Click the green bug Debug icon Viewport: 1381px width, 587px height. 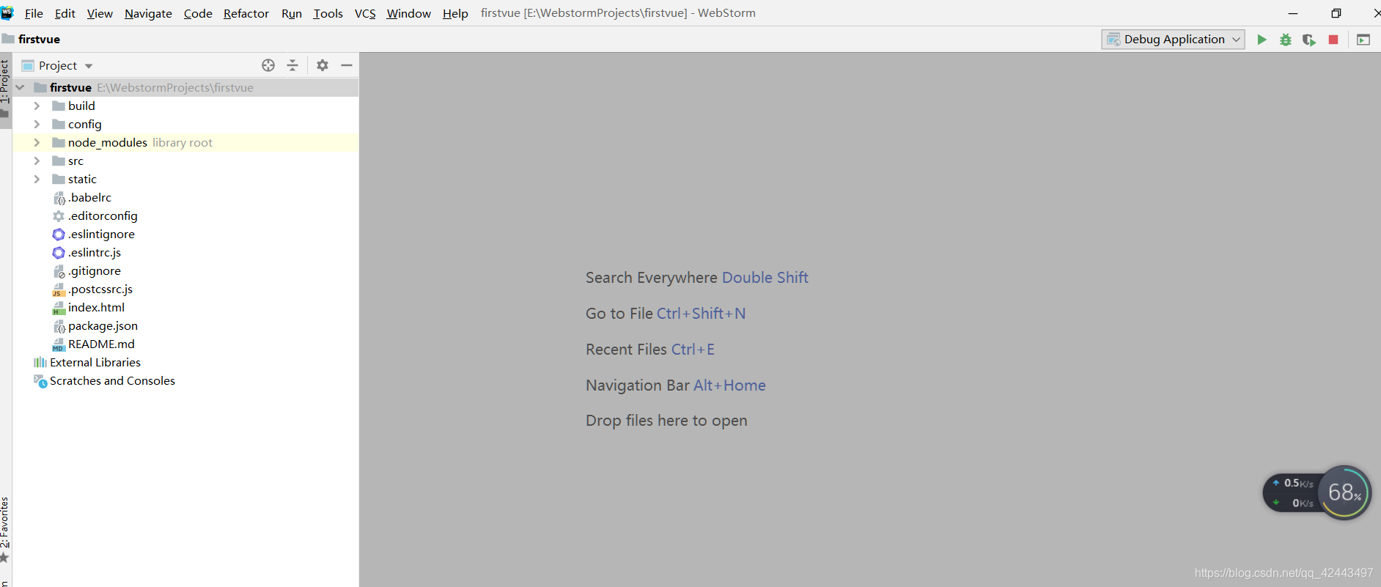tap(1286, 40)
